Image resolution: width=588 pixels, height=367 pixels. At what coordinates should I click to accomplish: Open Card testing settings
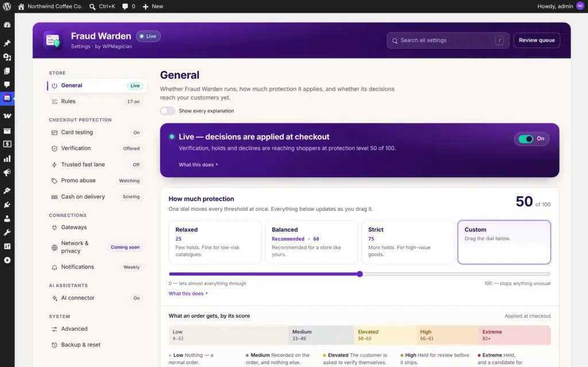96,132
